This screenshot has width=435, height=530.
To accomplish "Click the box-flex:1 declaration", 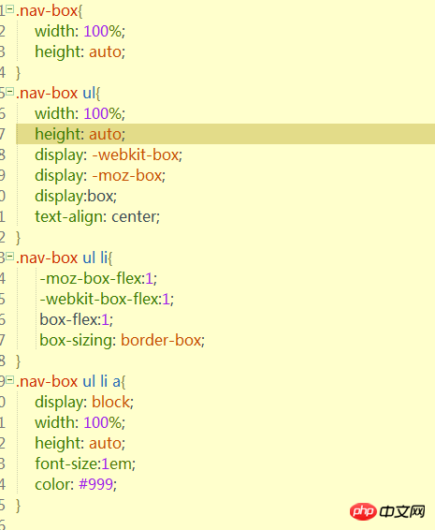I will (77, 319).
